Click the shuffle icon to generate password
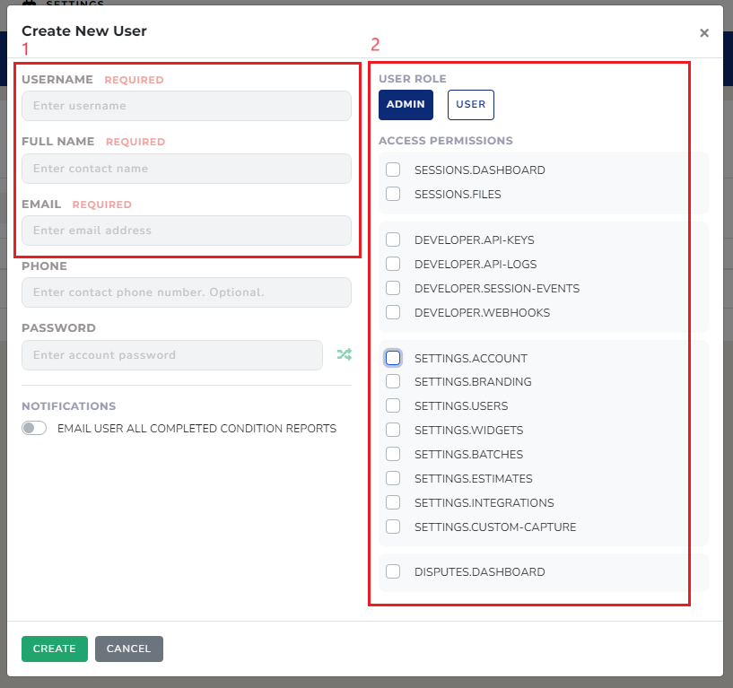Image resolution: width=733 pixels, height=688 pixels. [344, 354]
